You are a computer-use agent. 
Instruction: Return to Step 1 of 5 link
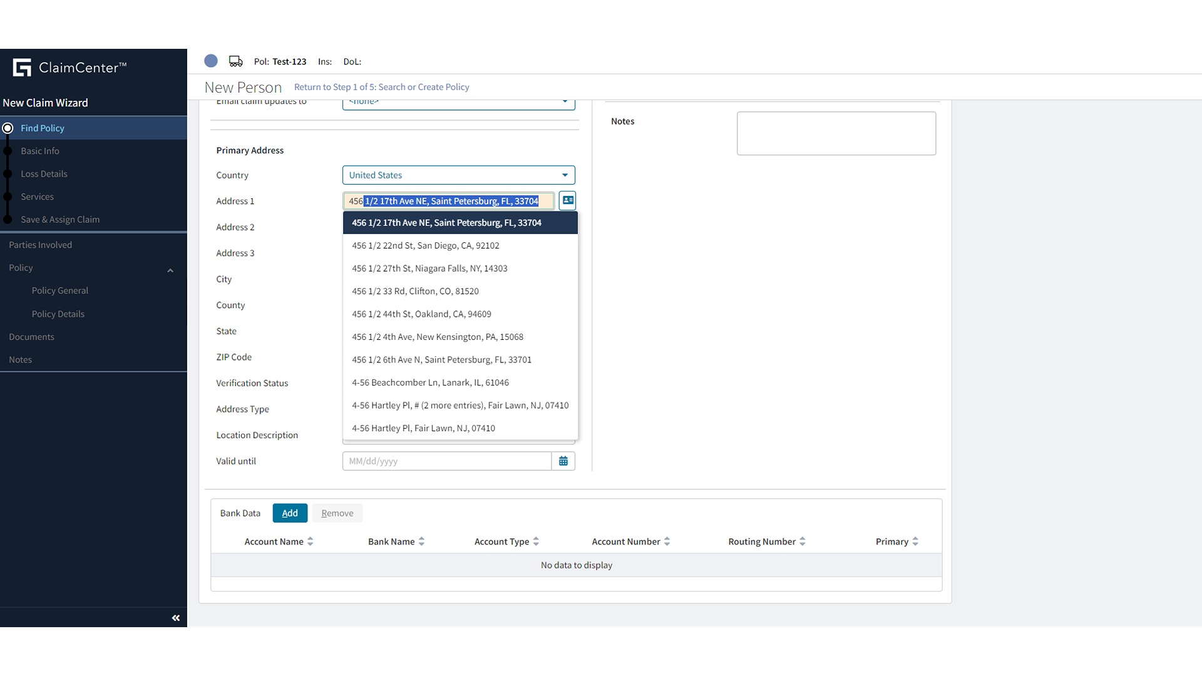click(381, 87)
